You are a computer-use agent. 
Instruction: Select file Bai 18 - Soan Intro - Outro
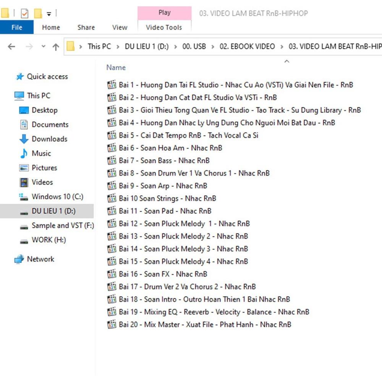tap(204, 299)
